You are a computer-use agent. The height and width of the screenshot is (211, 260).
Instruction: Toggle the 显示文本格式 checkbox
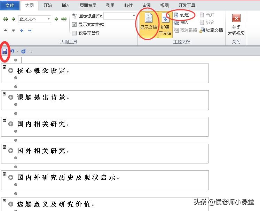point(74,25)
